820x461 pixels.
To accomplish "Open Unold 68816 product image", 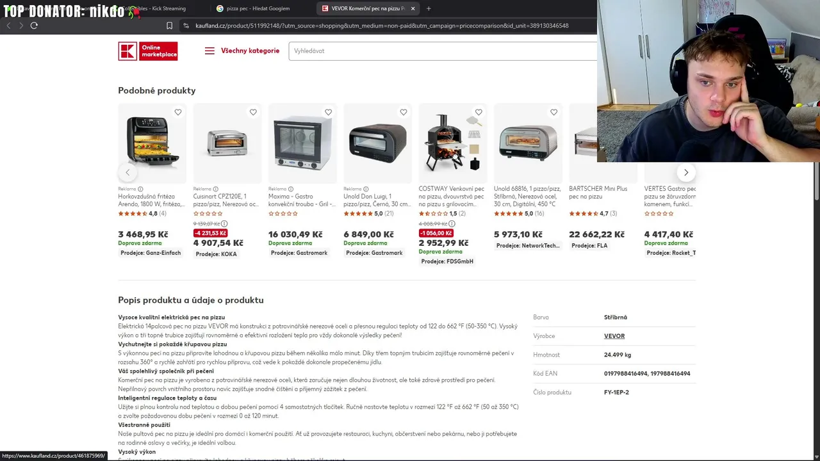I will click(x=527, y=143).
